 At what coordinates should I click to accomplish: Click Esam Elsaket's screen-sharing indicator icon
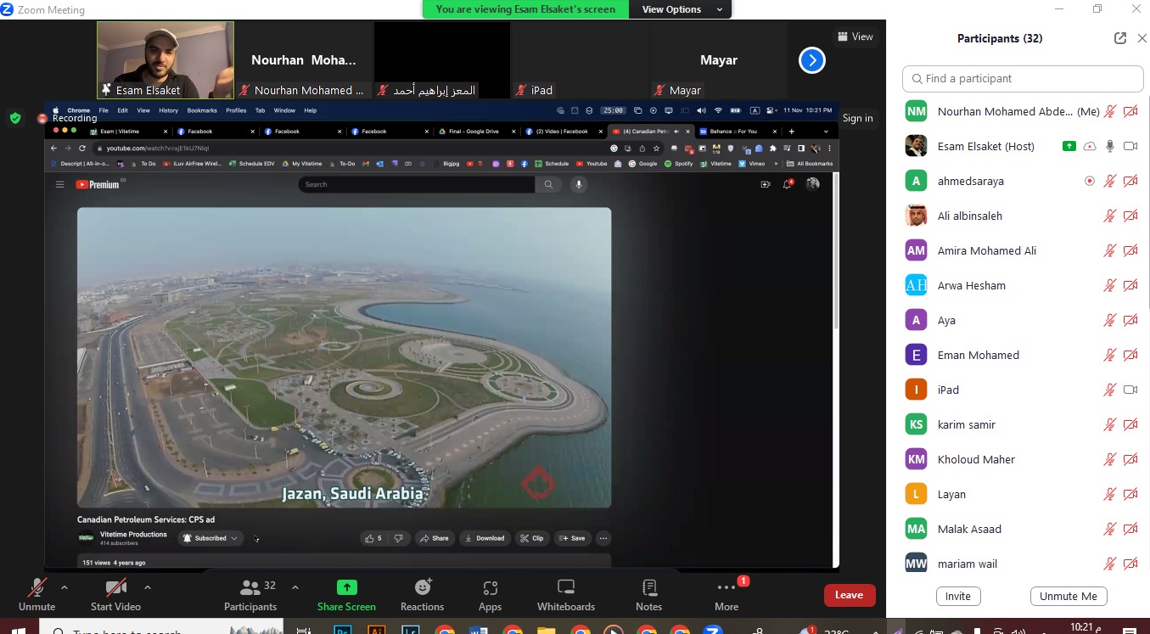coord(1069,146)
